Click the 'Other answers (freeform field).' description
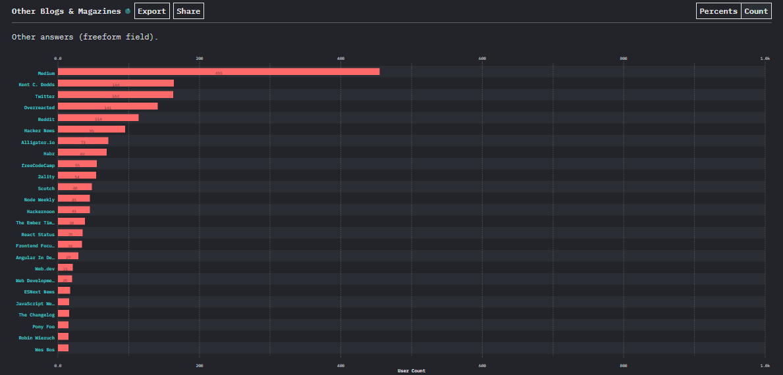Screen dimensions: 783x375 [x=85, y=37]
